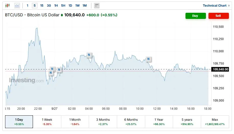Click the news marker near 11:00

coord(148,59)
